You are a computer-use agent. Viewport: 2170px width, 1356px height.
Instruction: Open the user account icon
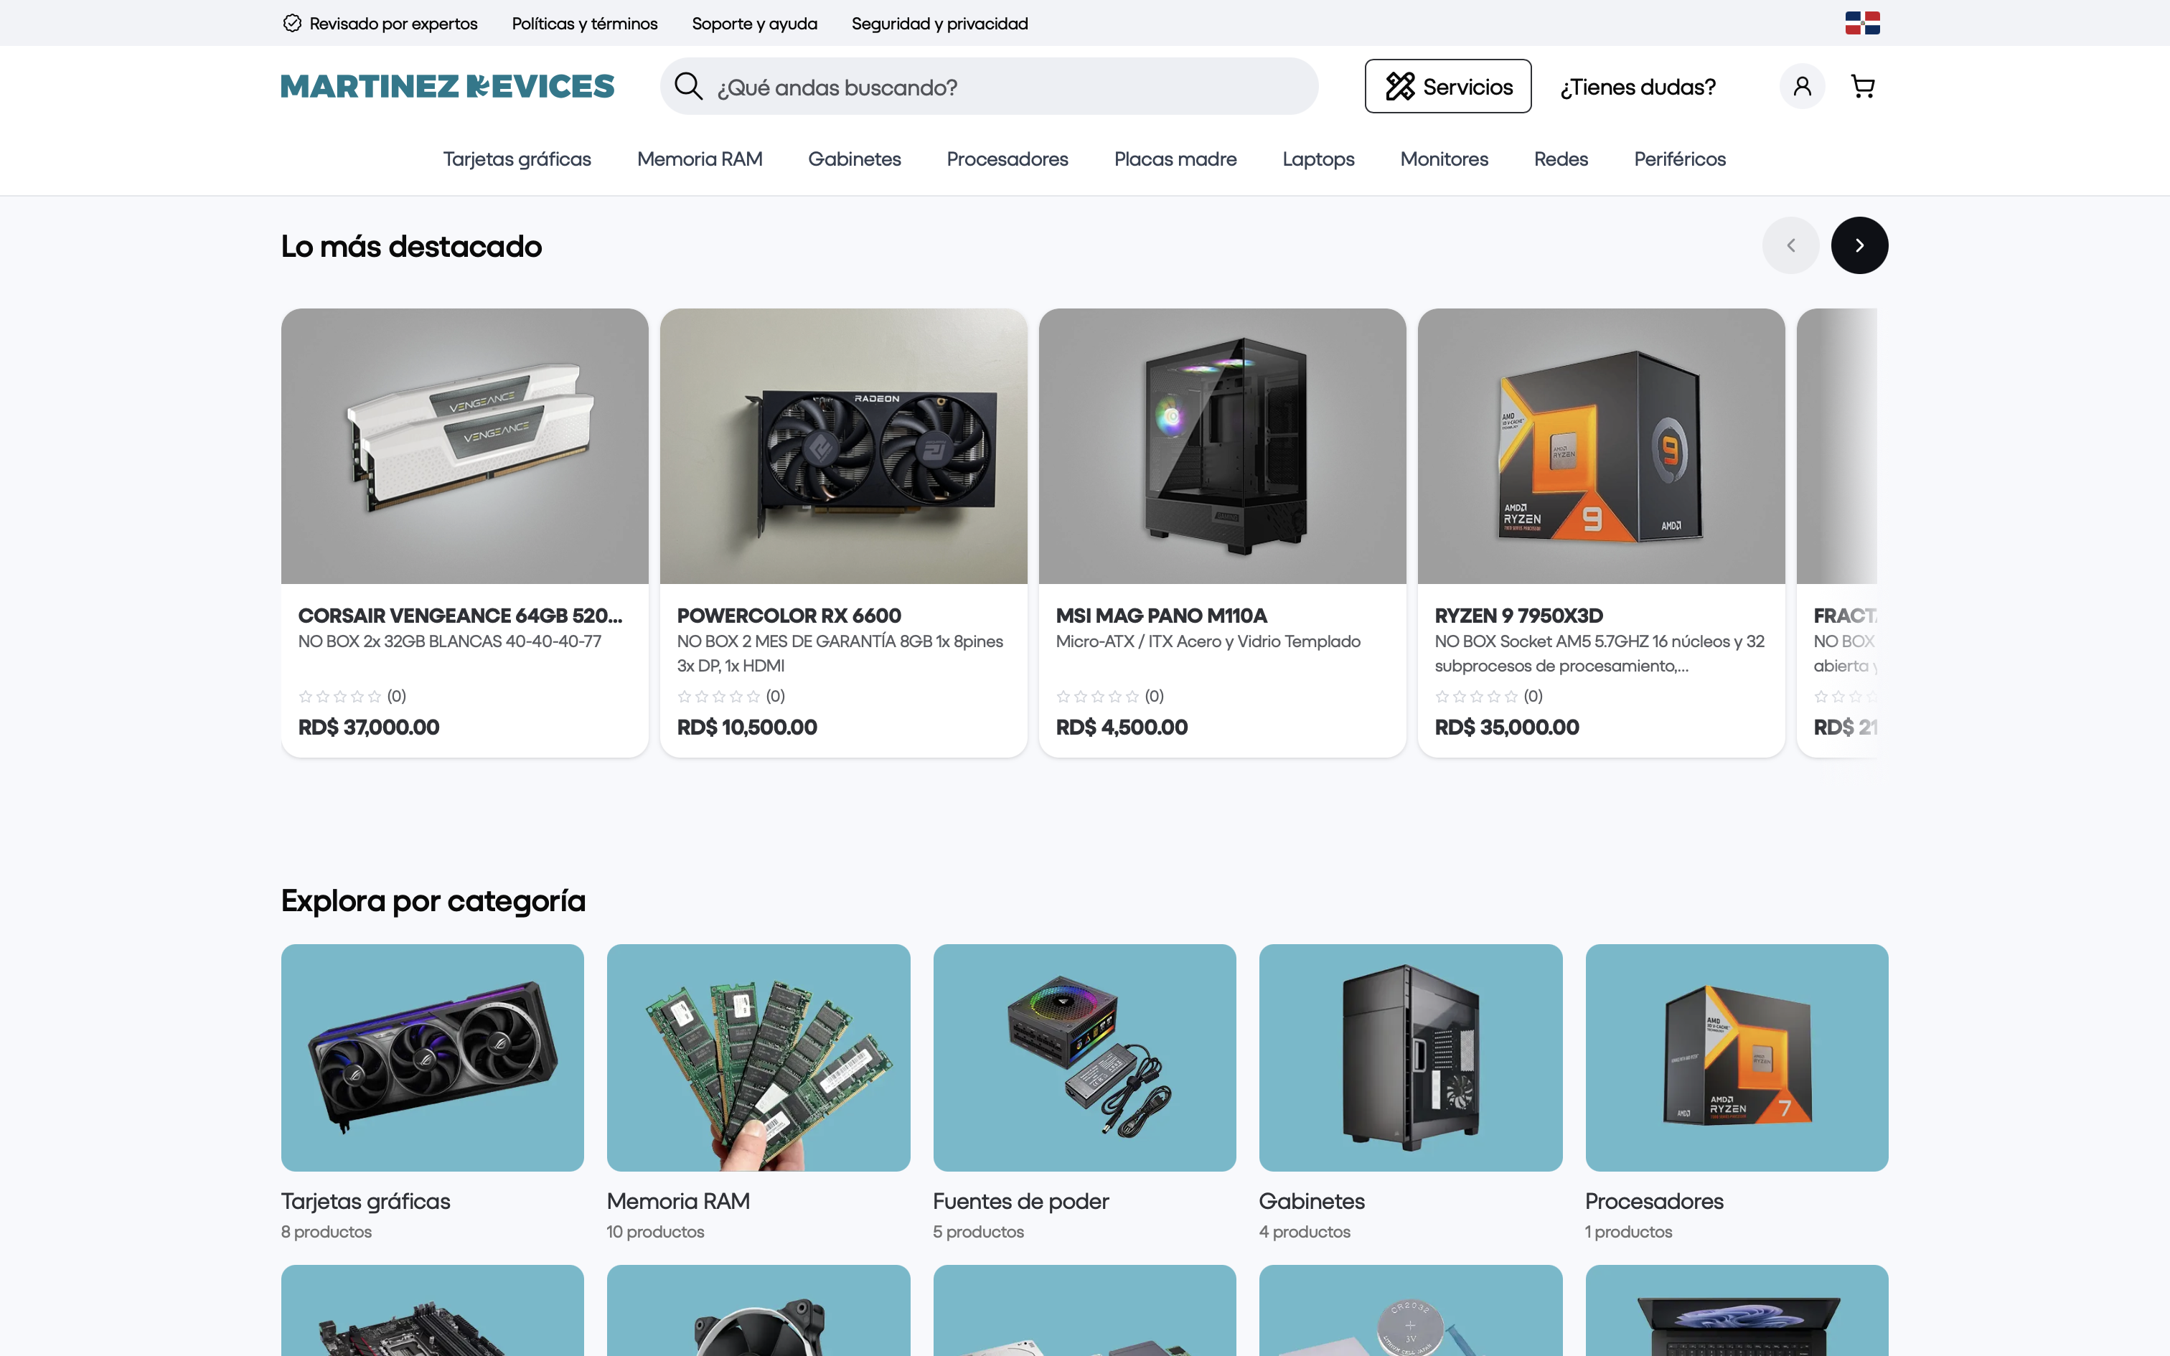[x=1801, y=86]
